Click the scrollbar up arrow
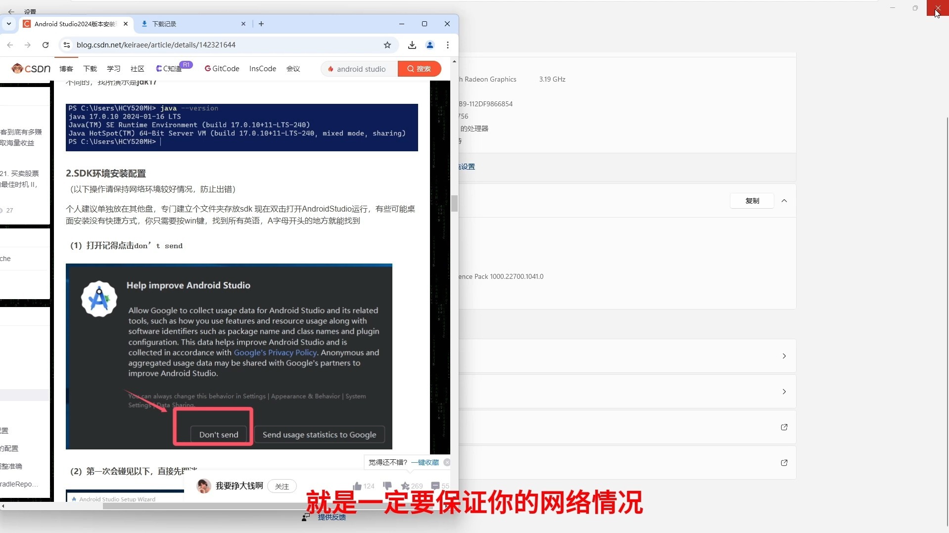 point(454,61)
